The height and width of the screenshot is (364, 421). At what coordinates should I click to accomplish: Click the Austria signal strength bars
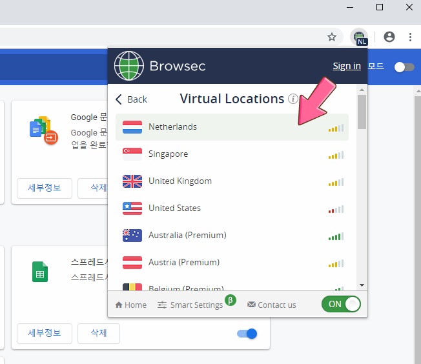tap(336, 263)
